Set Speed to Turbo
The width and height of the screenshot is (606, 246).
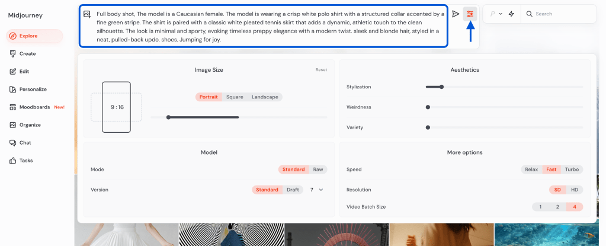coord(572,170)
